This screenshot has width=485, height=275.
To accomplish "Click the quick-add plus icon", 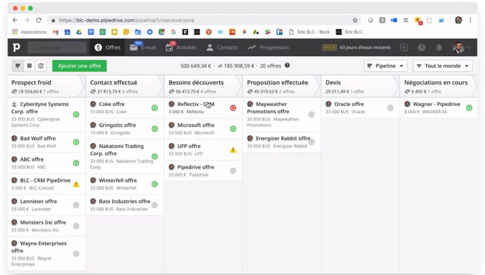I will tap(404, 47).
